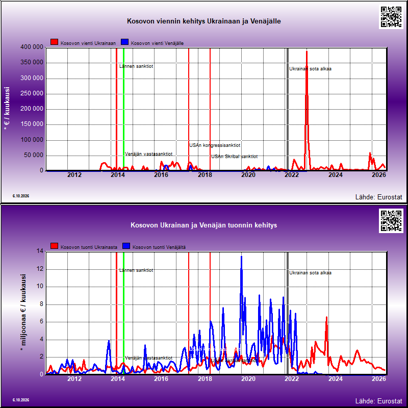Image resolution: width=408 pixels, height=408 pixels.
Task: Click the '50 000' y-axis value
Action: click(34, 156)
